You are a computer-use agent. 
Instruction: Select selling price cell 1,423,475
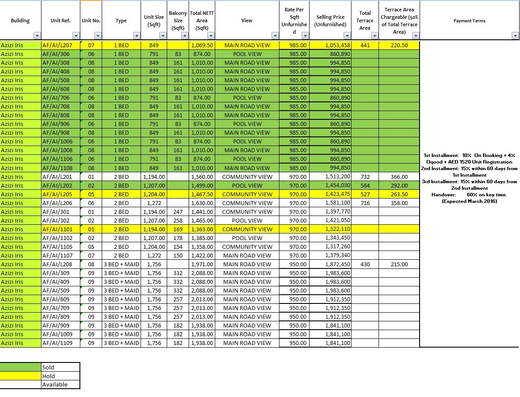coord(331,194)
